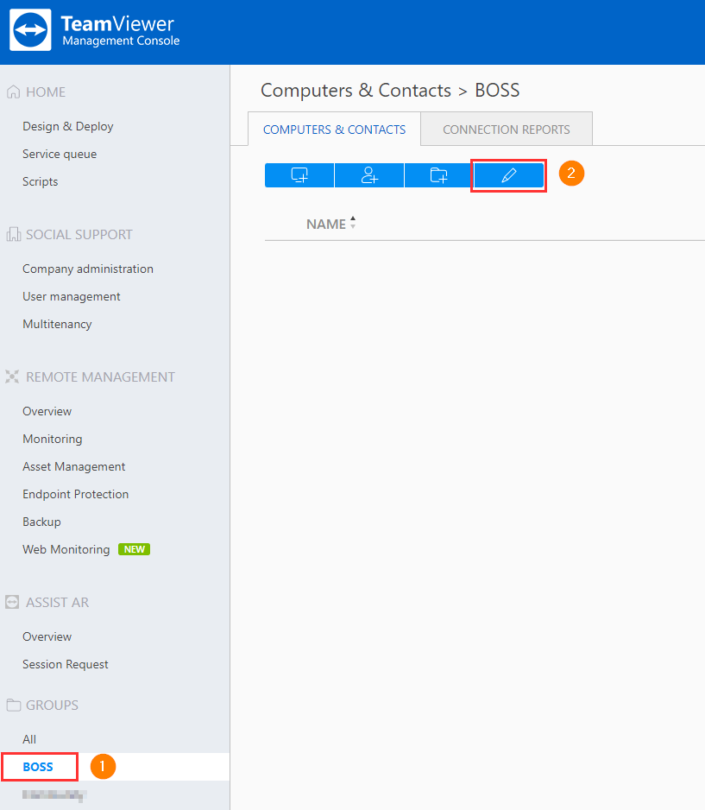This screenshot has height=810, width=705.
Task: Click the SOCIAL SUPPORT section icon
Action: (x=12, y=234)
